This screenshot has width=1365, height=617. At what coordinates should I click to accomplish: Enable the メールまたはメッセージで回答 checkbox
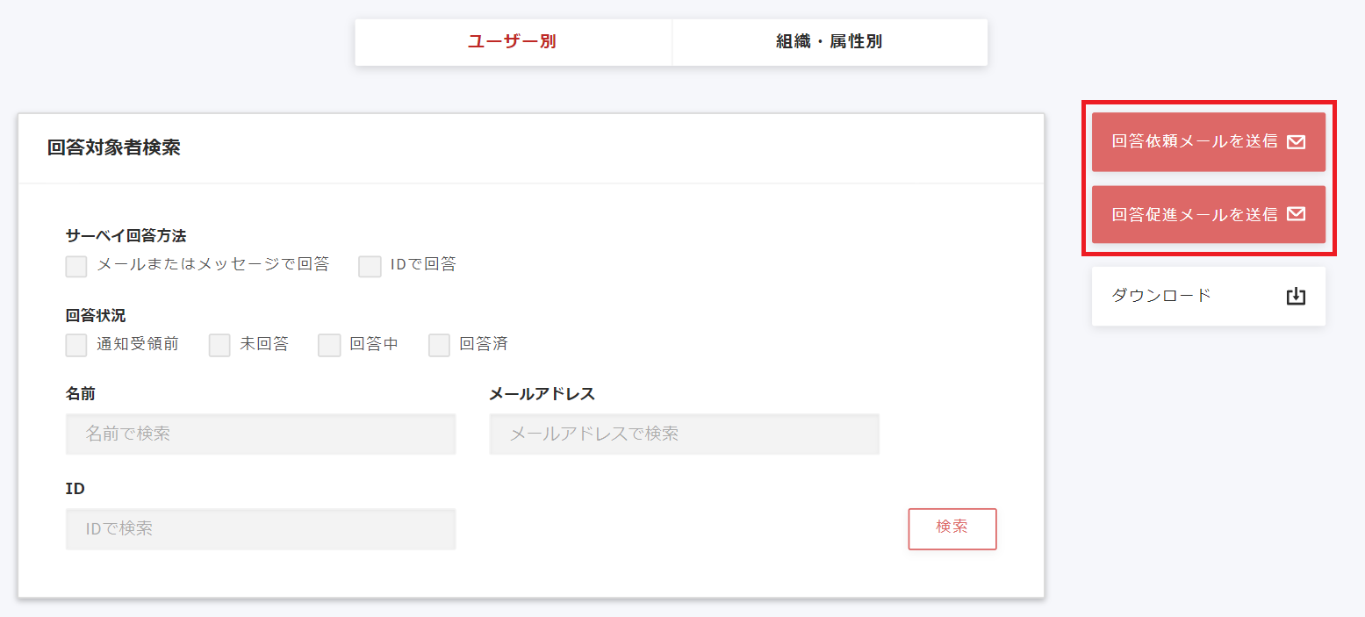pyautogui.click(x=75, y=265)
